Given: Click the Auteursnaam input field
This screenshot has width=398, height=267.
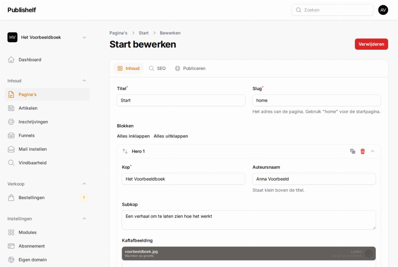Looking at the screenshot, I should coord(314,179).
